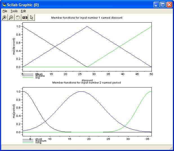The image size is (174, 151).
Task: Click the Scilab logo in title bar
Action: (4, 5)
